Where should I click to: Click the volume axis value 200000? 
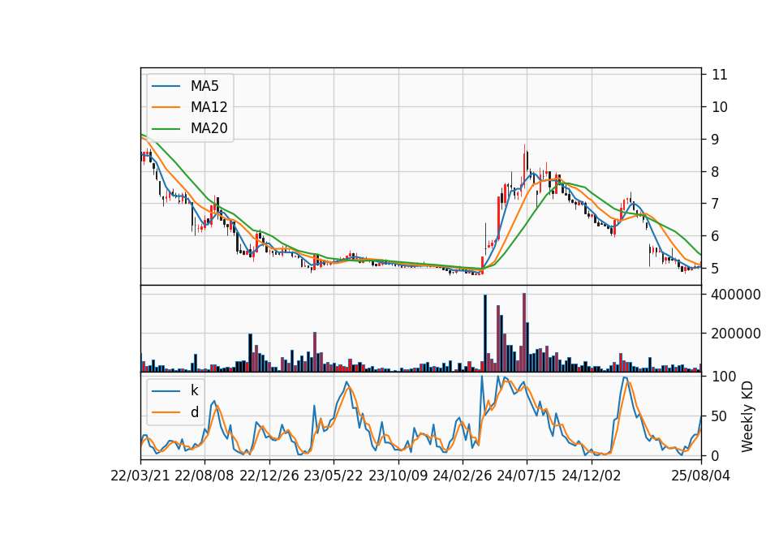tap(736, 334)
